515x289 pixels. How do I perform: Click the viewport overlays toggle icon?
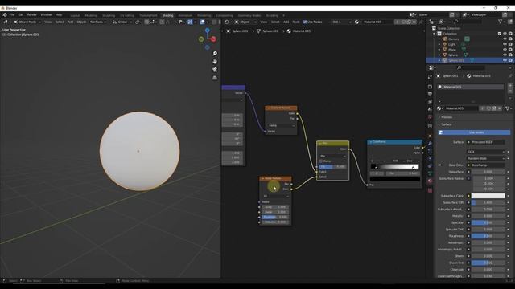point(202,22)
